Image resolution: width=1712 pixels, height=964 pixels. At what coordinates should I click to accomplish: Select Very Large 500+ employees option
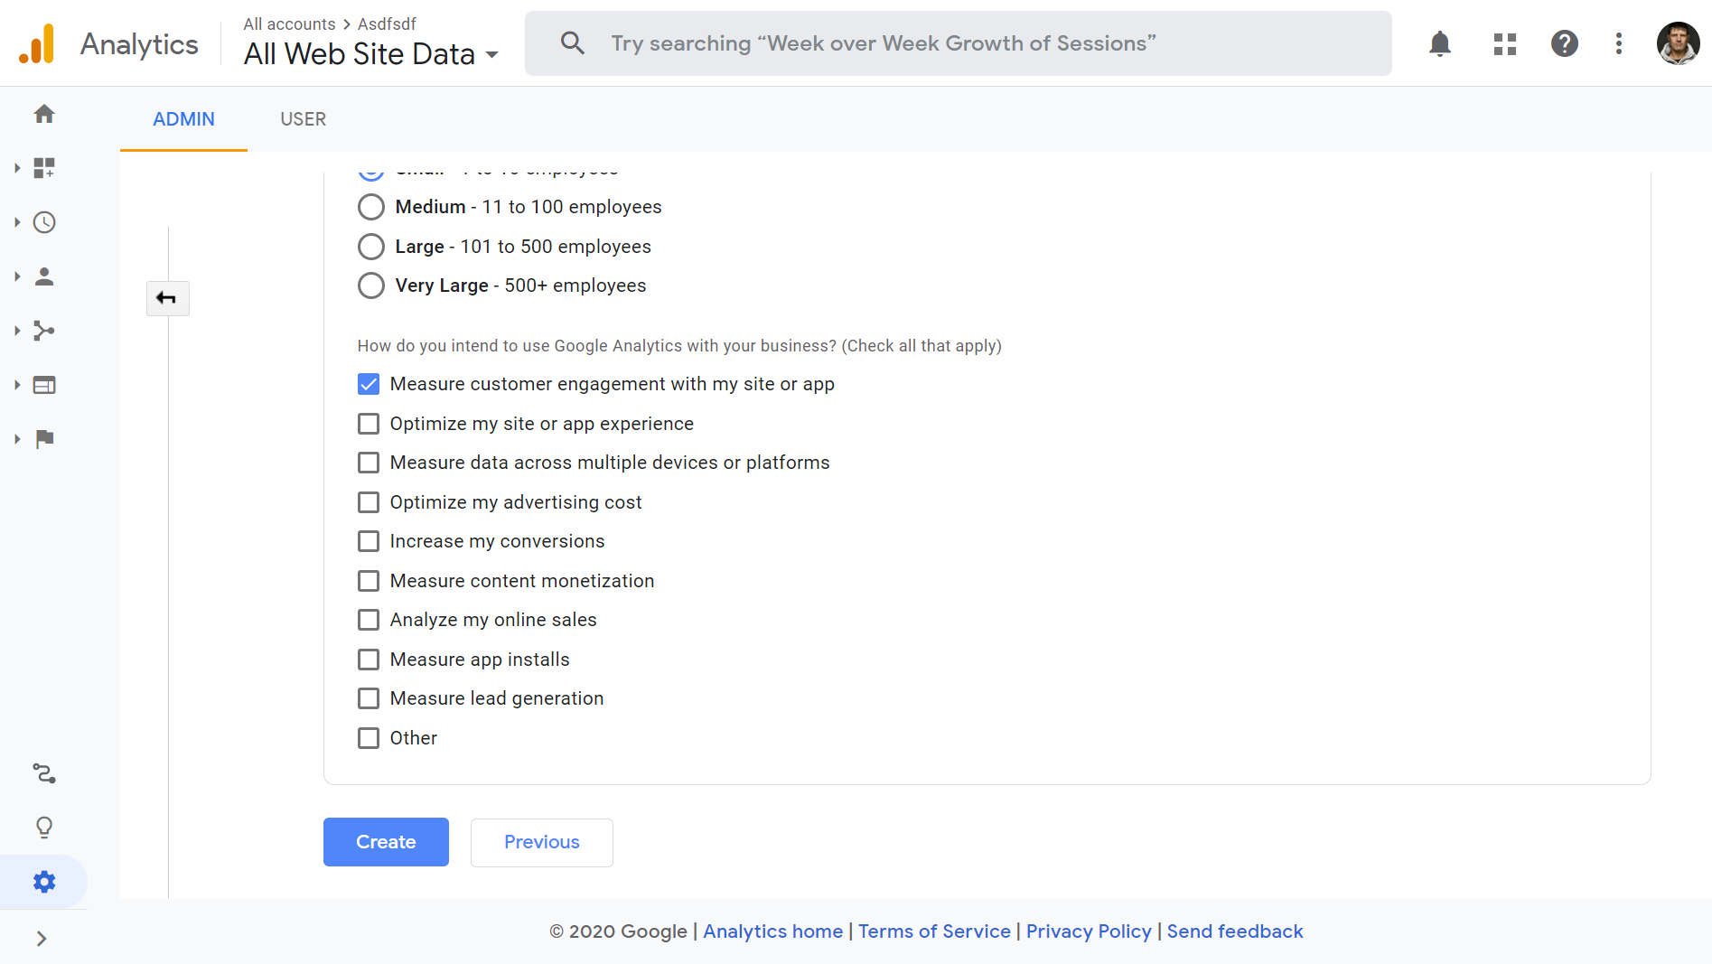[371, 285]
